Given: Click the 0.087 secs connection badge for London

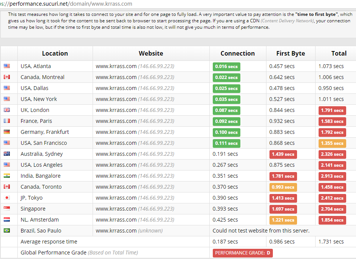Looking at the screenshot, I should (x=226, y=110).
